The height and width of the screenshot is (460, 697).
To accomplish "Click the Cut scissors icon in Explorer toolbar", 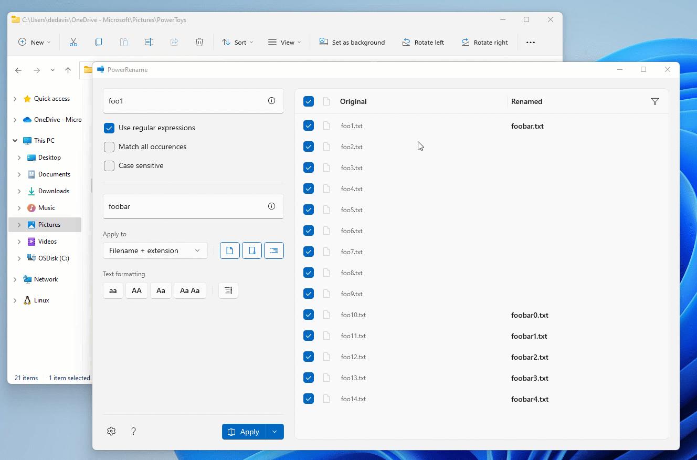I will click(73, 42).
